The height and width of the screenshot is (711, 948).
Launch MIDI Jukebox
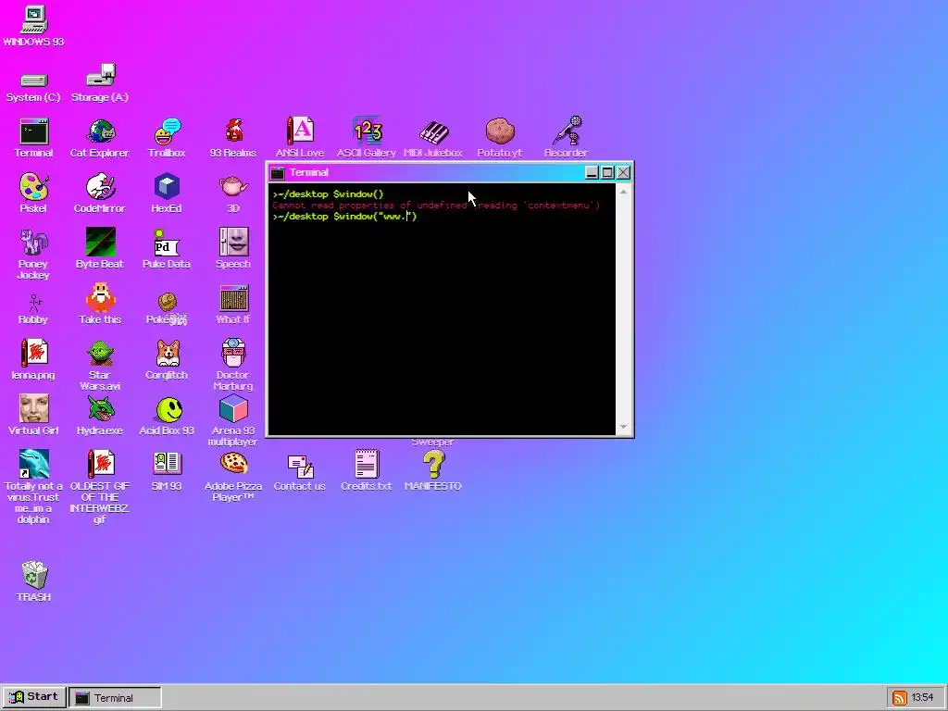tap(433, 139)
